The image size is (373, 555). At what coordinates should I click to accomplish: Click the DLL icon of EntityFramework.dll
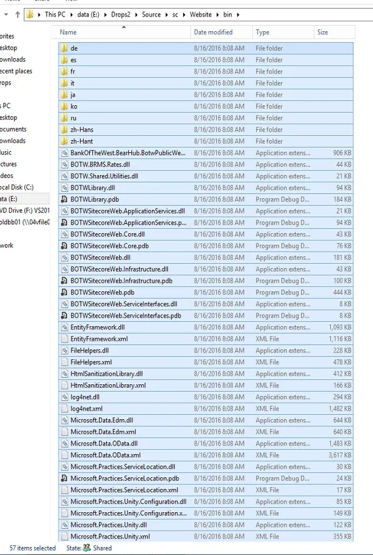64,327
